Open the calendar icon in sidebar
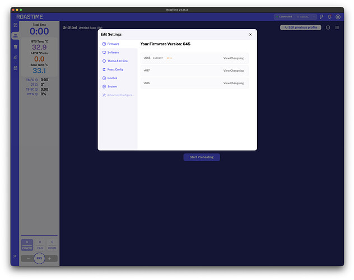 pos(15,68)
